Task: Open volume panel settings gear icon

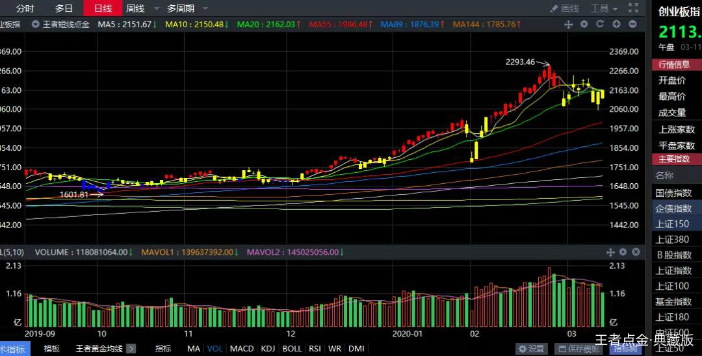Action: click(x=623, y=252)
